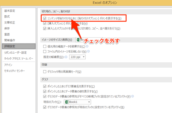
Task: Click the Excel のオプション title bar text
Action: [105, 3]
